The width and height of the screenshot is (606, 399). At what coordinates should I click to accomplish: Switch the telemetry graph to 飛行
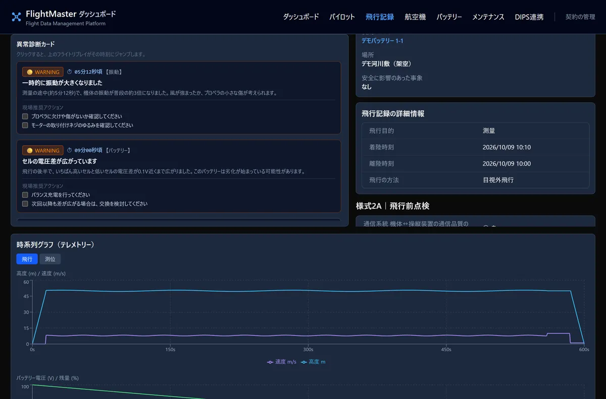click(x=27, y=259)
